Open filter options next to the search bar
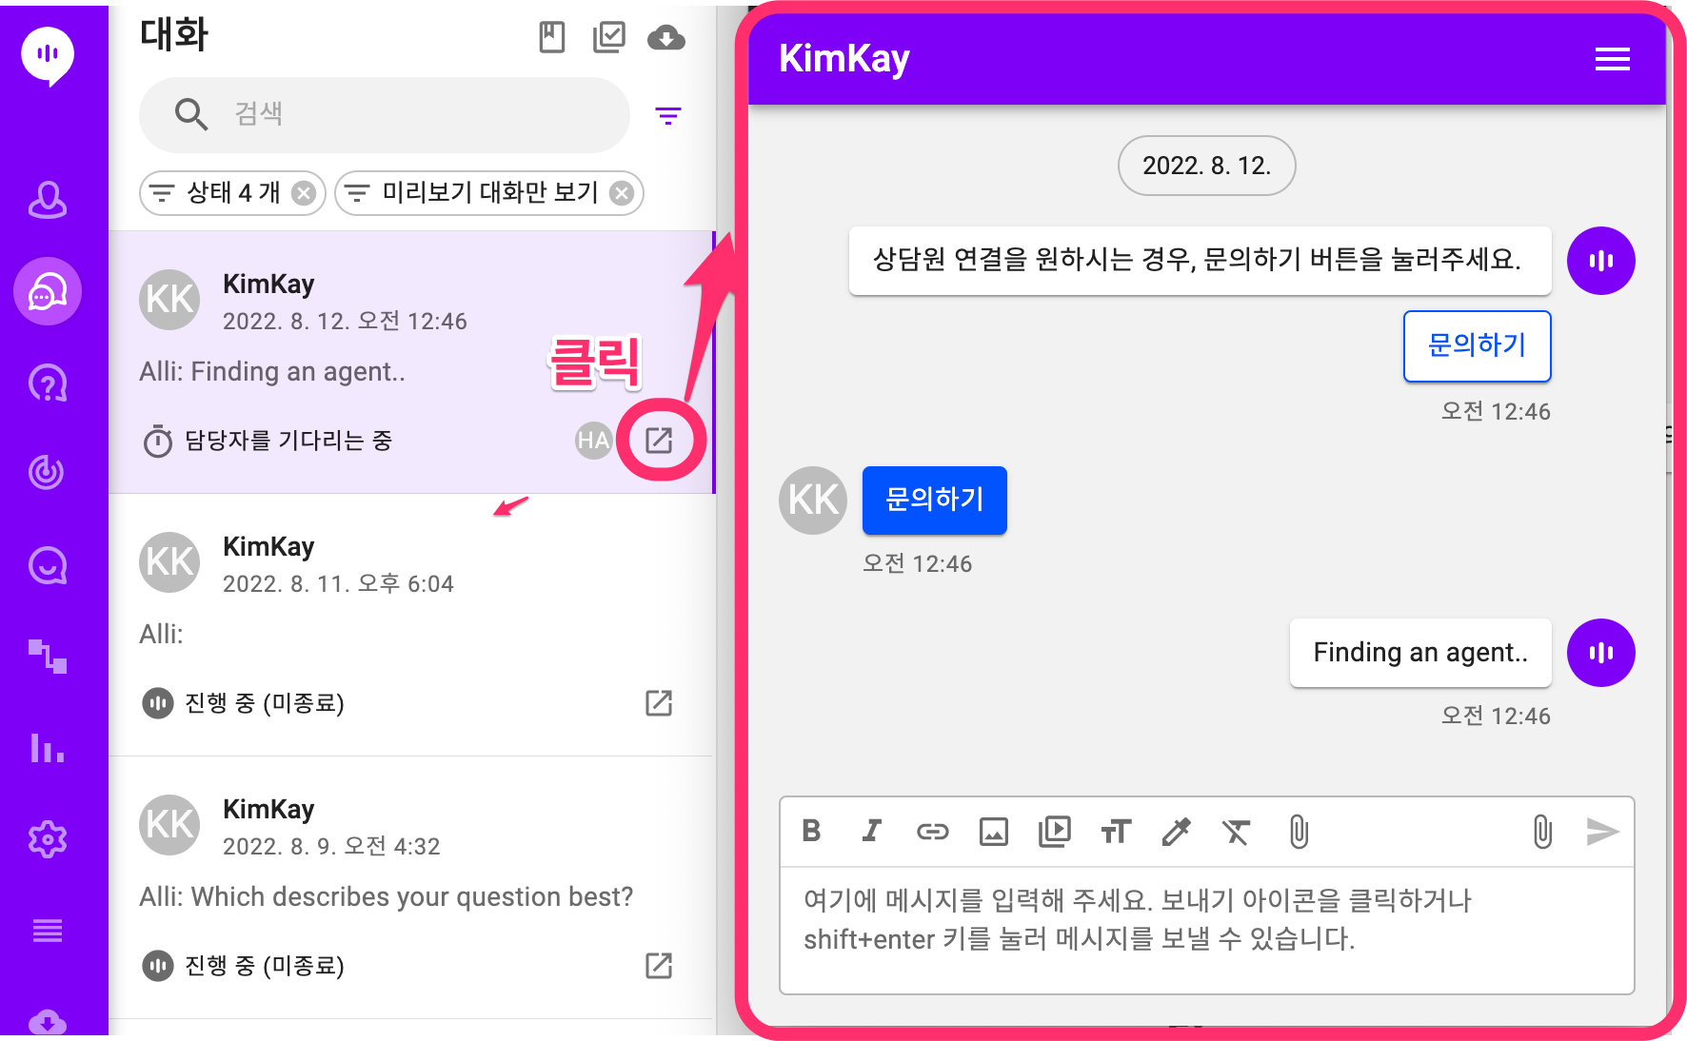 (x=669, y=115)
